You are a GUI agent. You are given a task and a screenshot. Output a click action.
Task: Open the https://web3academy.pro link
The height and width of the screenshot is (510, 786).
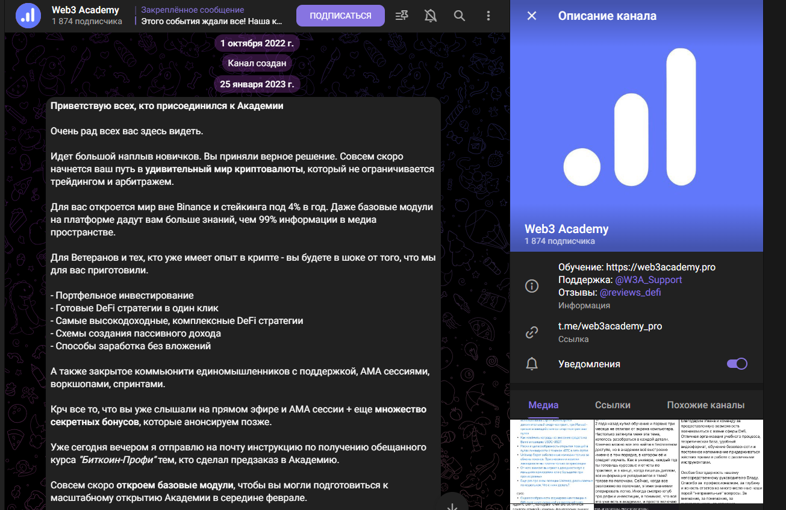(x=661, y=267)
